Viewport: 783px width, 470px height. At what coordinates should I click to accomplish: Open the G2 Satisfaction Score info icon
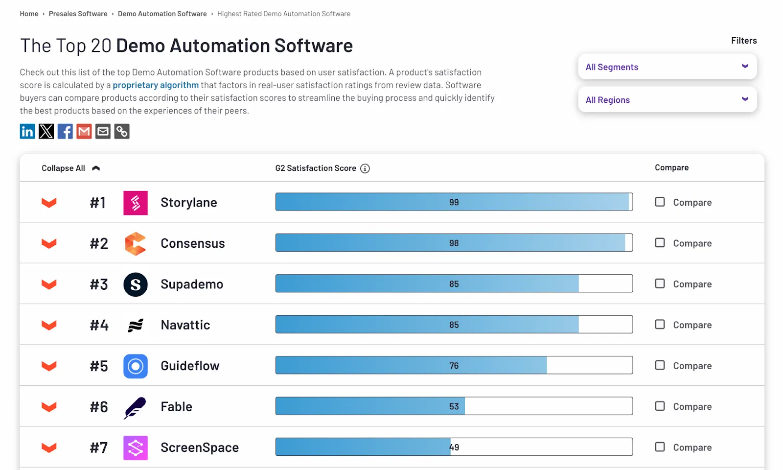[365, 168]
